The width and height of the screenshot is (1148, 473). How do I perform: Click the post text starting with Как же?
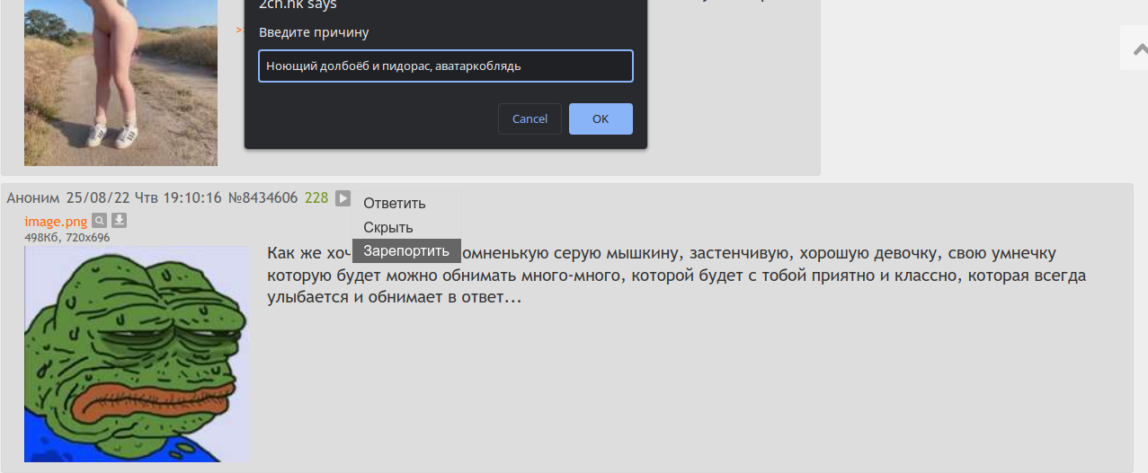coord(677,275)
